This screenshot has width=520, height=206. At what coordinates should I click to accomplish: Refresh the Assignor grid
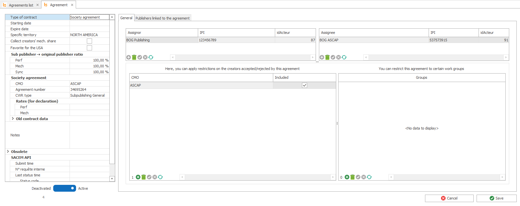coord(151,57)
